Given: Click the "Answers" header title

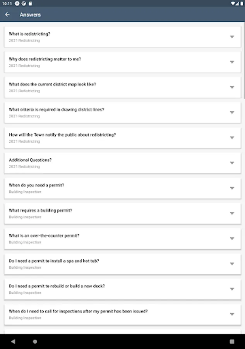Looking at the screenshot, I should click(x=30, y=15).
